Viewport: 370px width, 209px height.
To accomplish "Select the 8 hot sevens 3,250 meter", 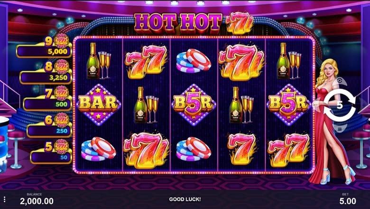I will click(46, 74).
